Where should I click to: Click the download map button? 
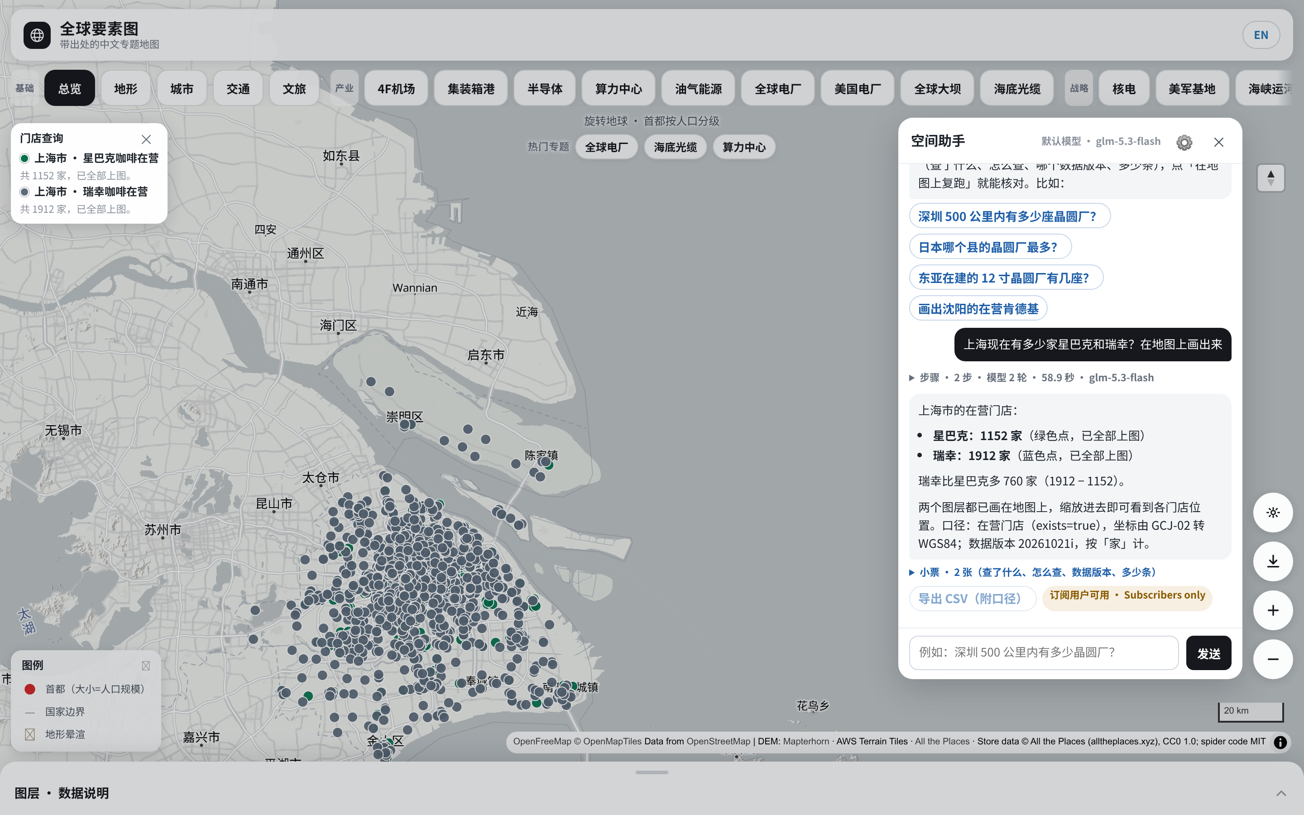[x=1273, y=561]
